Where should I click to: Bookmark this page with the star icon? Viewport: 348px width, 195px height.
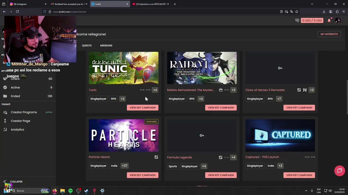297,12
